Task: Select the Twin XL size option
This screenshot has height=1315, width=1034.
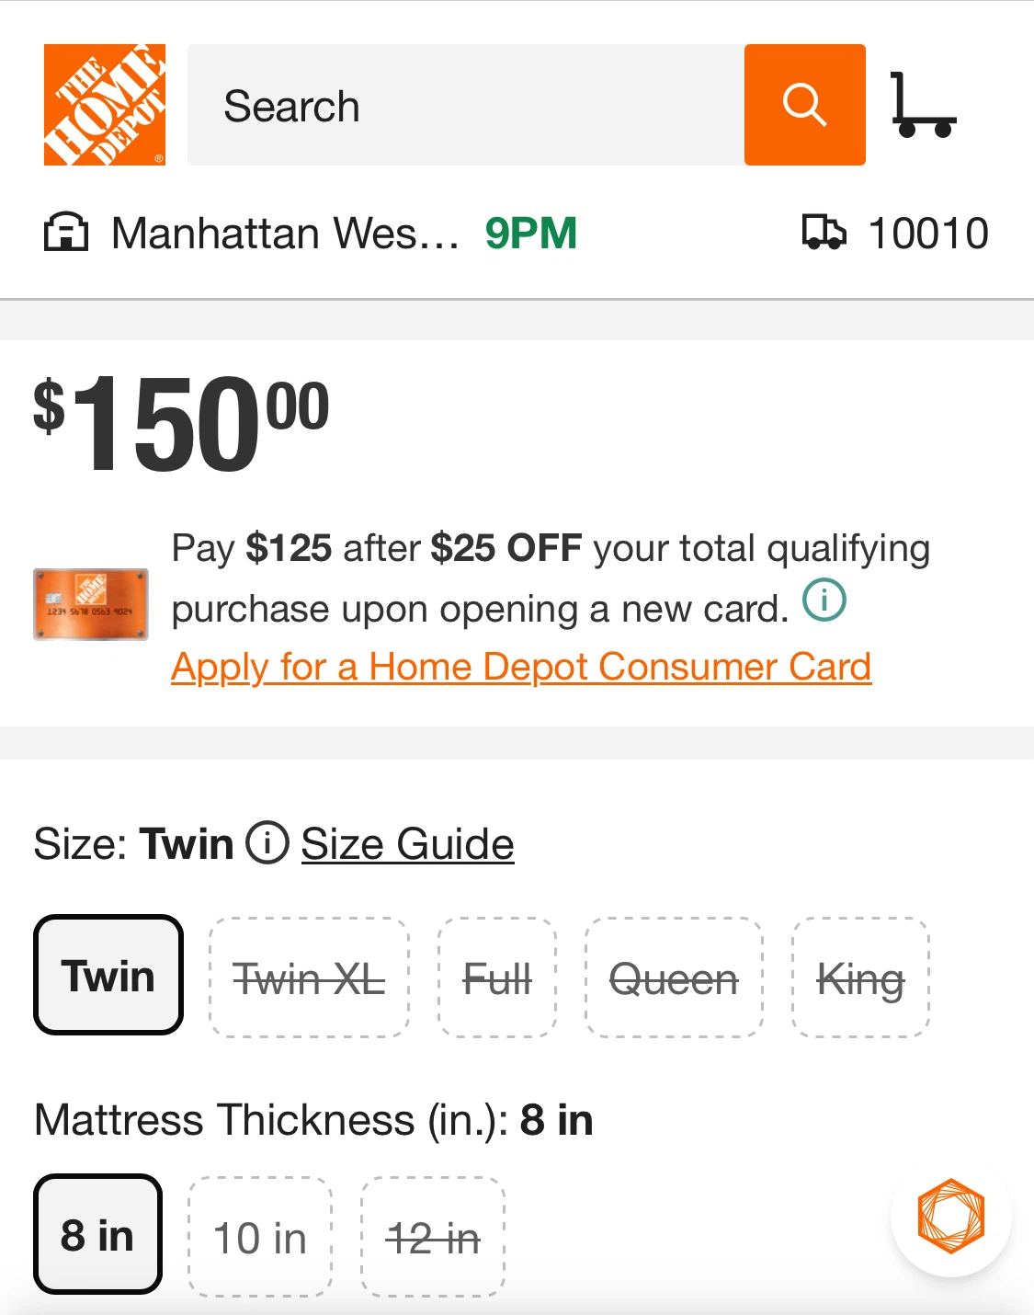Action: tap(309, 978)
